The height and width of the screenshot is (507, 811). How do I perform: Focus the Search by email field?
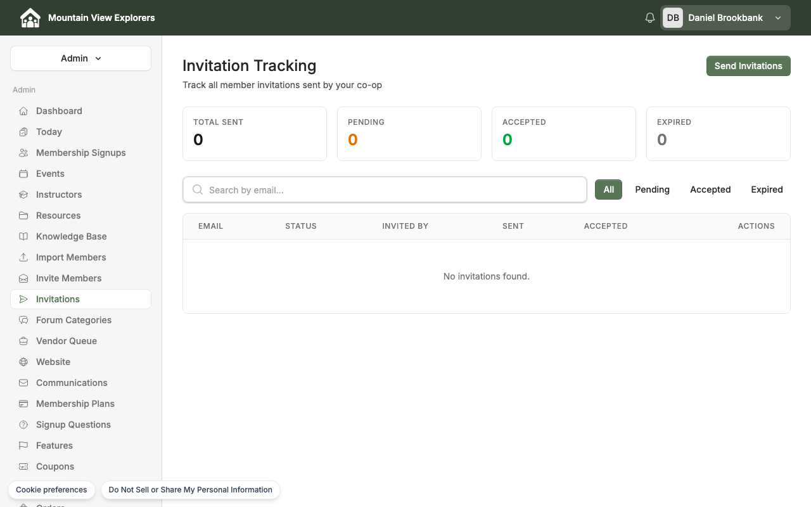385,189
